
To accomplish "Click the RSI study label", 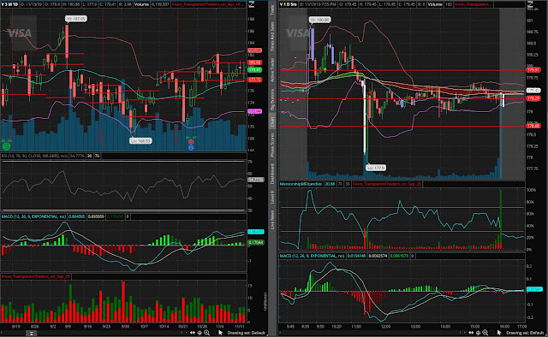I will (x=34, y=156).
